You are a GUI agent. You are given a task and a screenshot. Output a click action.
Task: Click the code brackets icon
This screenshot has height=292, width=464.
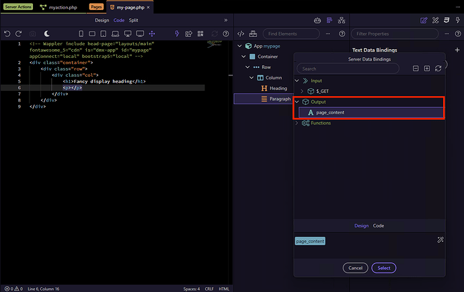point(241,34)
